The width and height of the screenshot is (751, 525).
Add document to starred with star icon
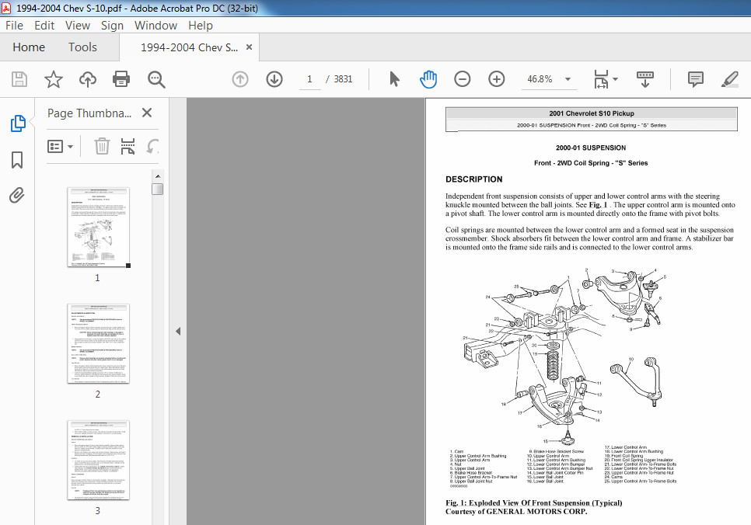point(53,79)
